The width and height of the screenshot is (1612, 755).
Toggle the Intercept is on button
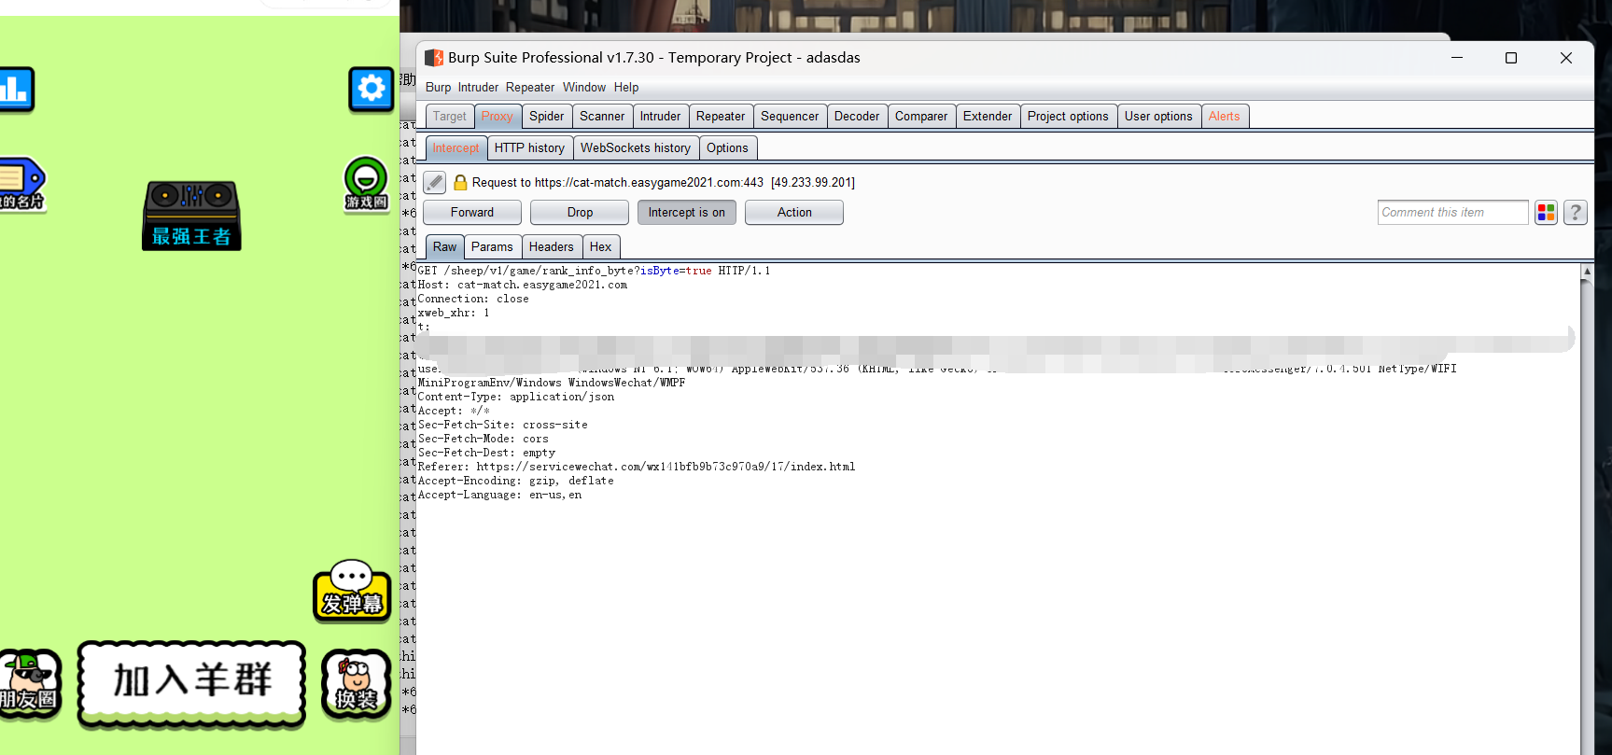(x=686, y=213)
